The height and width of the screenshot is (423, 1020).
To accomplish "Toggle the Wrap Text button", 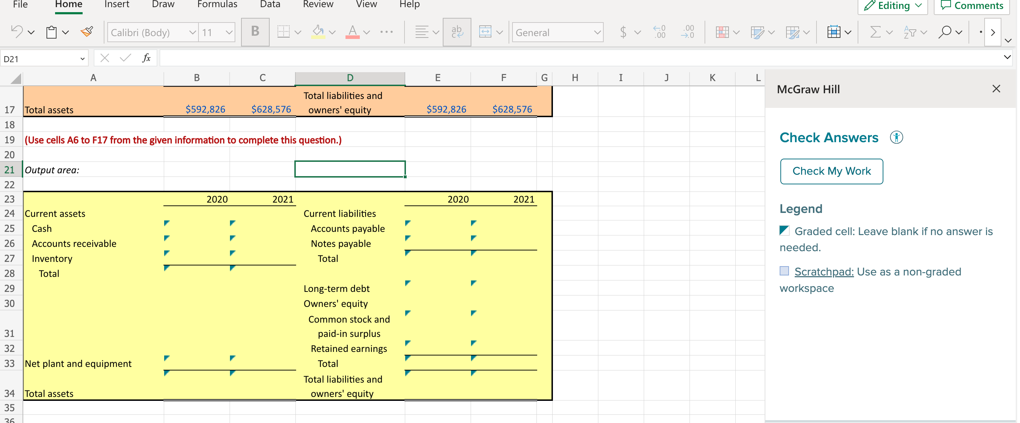I will click(x=457, y=32).
